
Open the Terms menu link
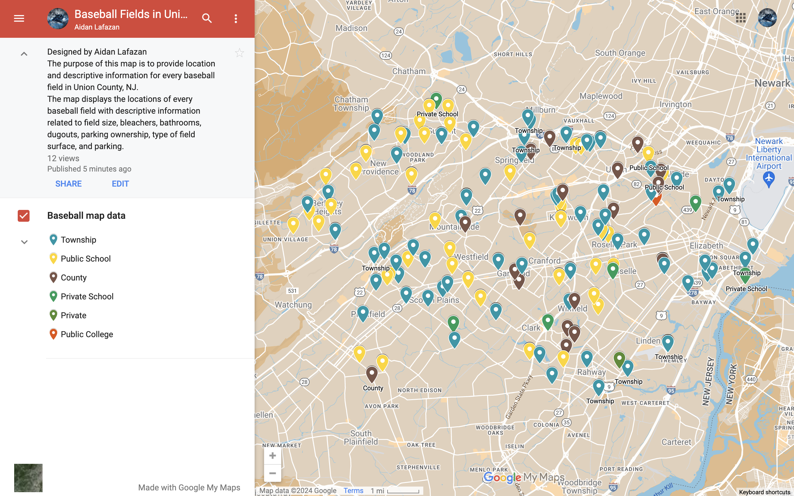click(353, 491)
